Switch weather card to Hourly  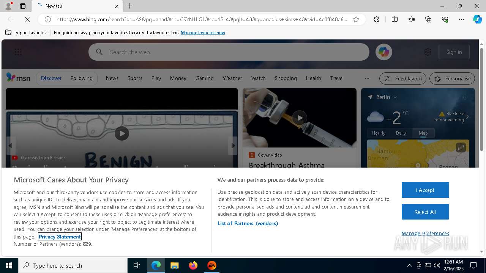click(x=379, y=133)
